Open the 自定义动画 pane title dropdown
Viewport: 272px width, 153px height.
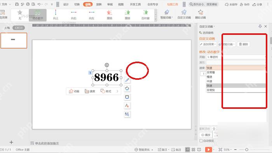pyautogui.click(x=207, y=26)
